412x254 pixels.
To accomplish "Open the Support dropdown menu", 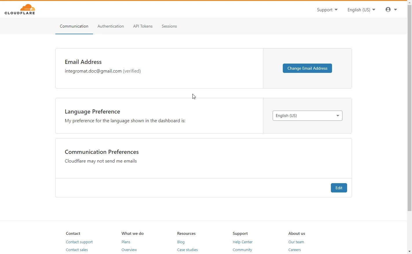I will pos(327,10).
